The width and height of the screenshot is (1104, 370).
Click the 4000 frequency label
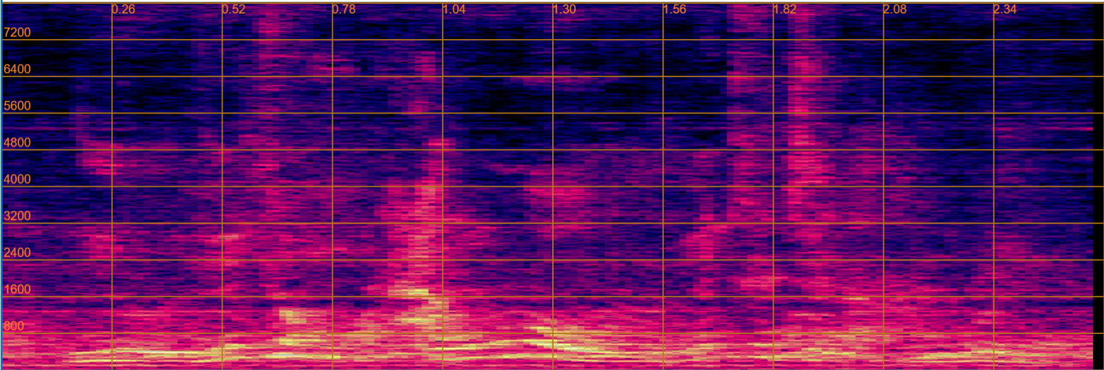pos(17,179)
